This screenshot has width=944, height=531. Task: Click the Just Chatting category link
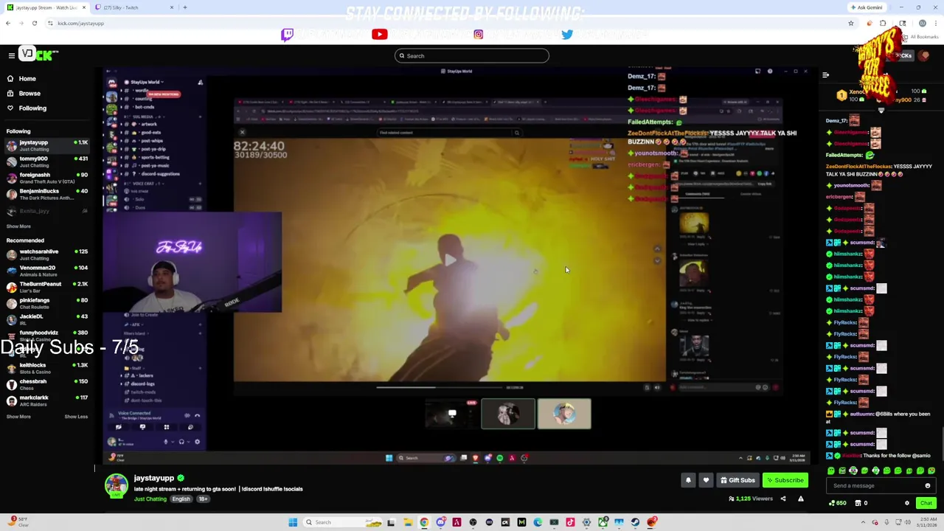pyautogui.click(x=150, y=499)
